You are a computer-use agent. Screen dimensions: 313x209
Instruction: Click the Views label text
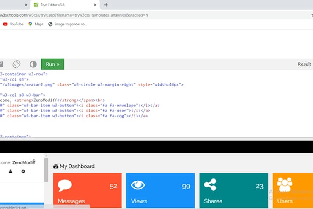click(139, 201)
